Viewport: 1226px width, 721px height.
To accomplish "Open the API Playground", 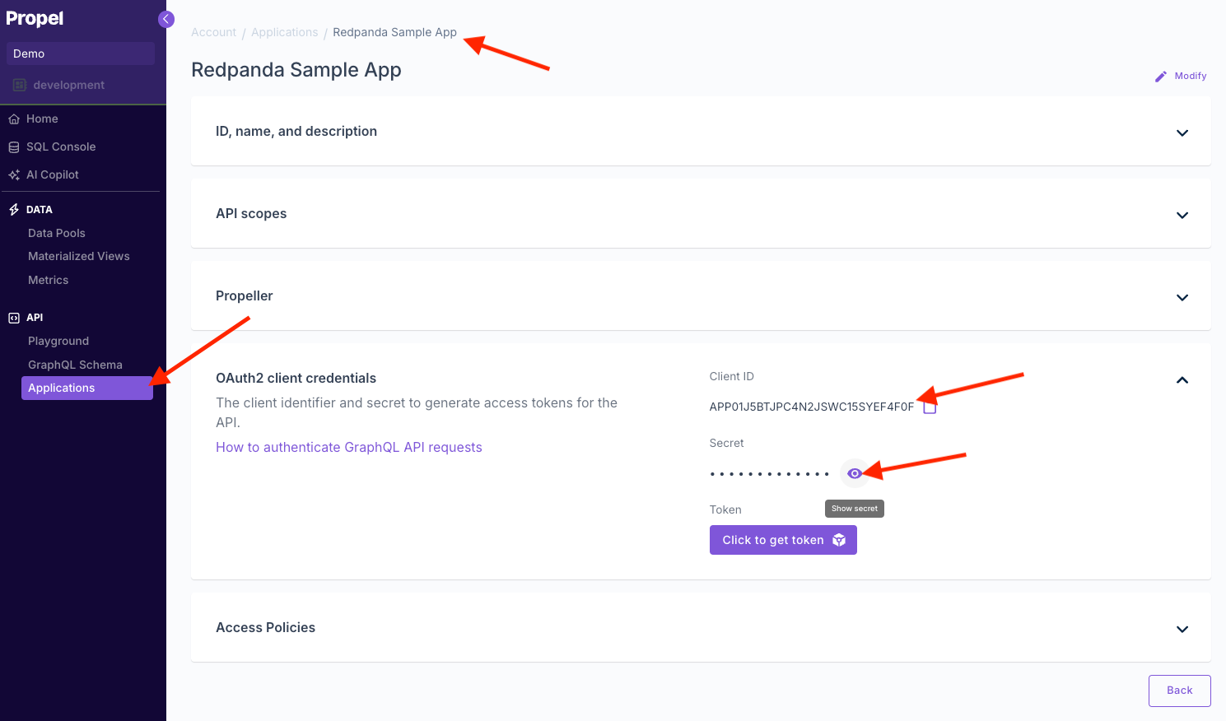I will 58,341.
